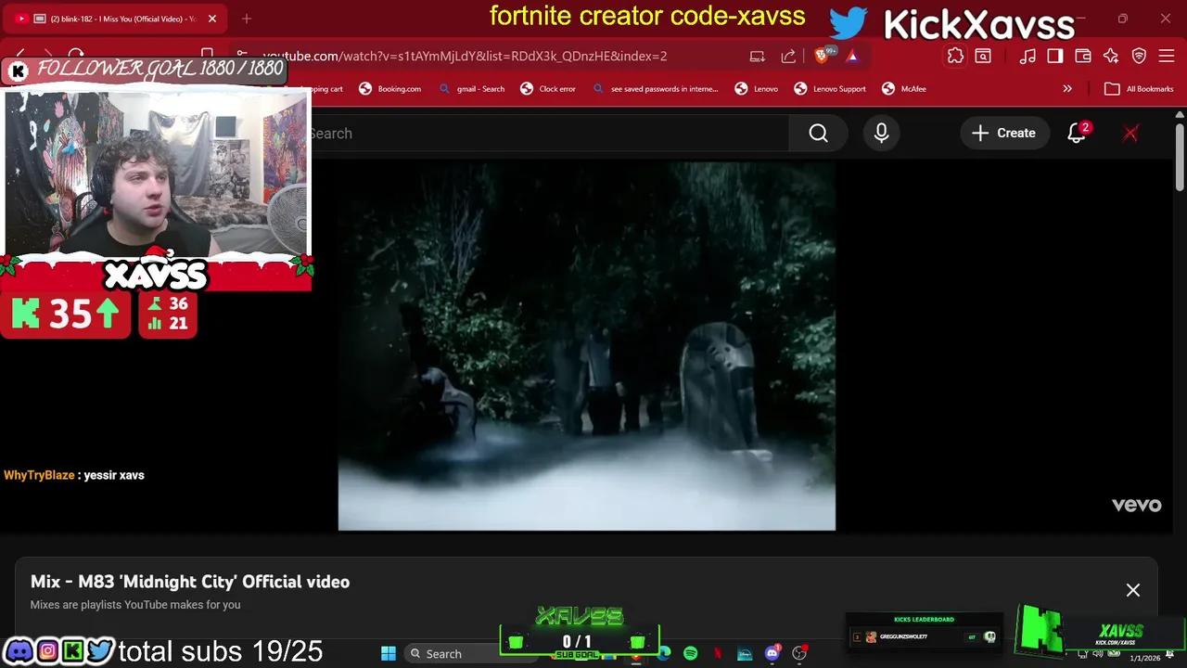Open the All Bookmarks folder

coord(1139,89)
